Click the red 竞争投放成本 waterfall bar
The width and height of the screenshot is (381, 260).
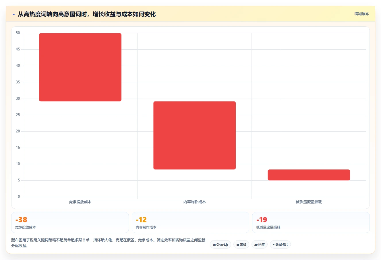pyautogui.click(x=80, y=67)
